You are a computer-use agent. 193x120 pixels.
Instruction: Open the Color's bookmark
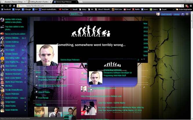pos(154,9)
